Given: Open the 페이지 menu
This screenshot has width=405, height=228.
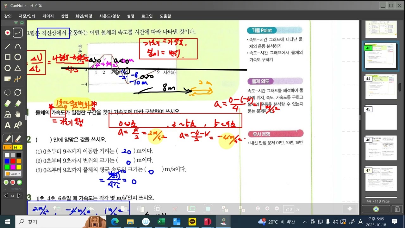Looking at the screenshot, I should click(x=48, y=16).
